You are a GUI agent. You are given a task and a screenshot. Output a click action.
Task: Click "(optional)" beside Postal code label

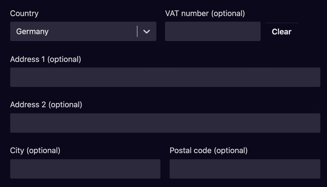click(231, 151)
